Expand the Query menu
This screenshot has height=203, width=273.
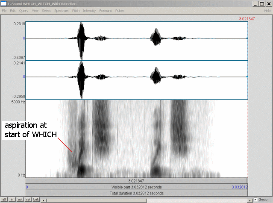click(23, 10)
